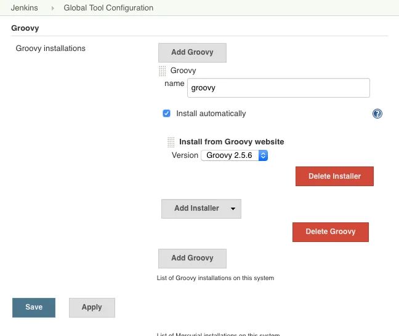Click the drag handle next to Groovy
This screenshot has width=399, height=336.
(163, 71)
